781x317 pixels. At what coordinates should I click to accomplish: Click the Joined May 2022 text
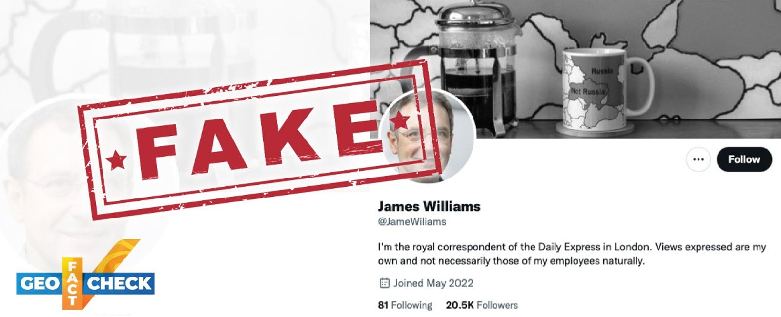click(x=433, y=283)
